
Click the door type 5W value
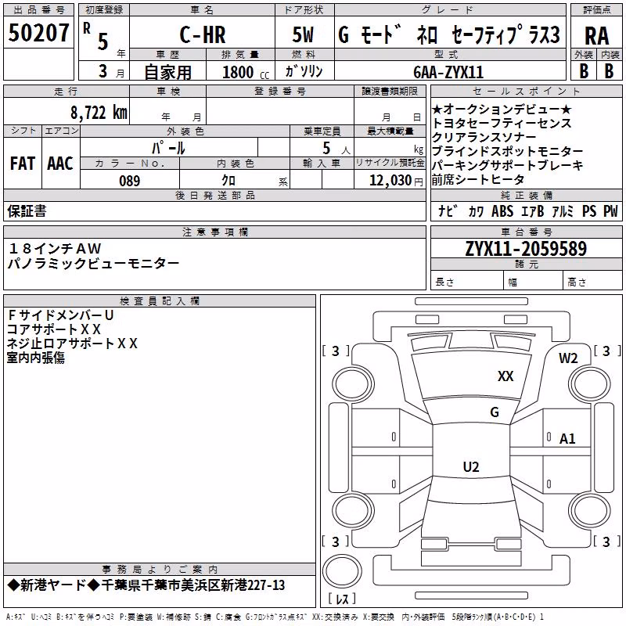tap(303, 34)
